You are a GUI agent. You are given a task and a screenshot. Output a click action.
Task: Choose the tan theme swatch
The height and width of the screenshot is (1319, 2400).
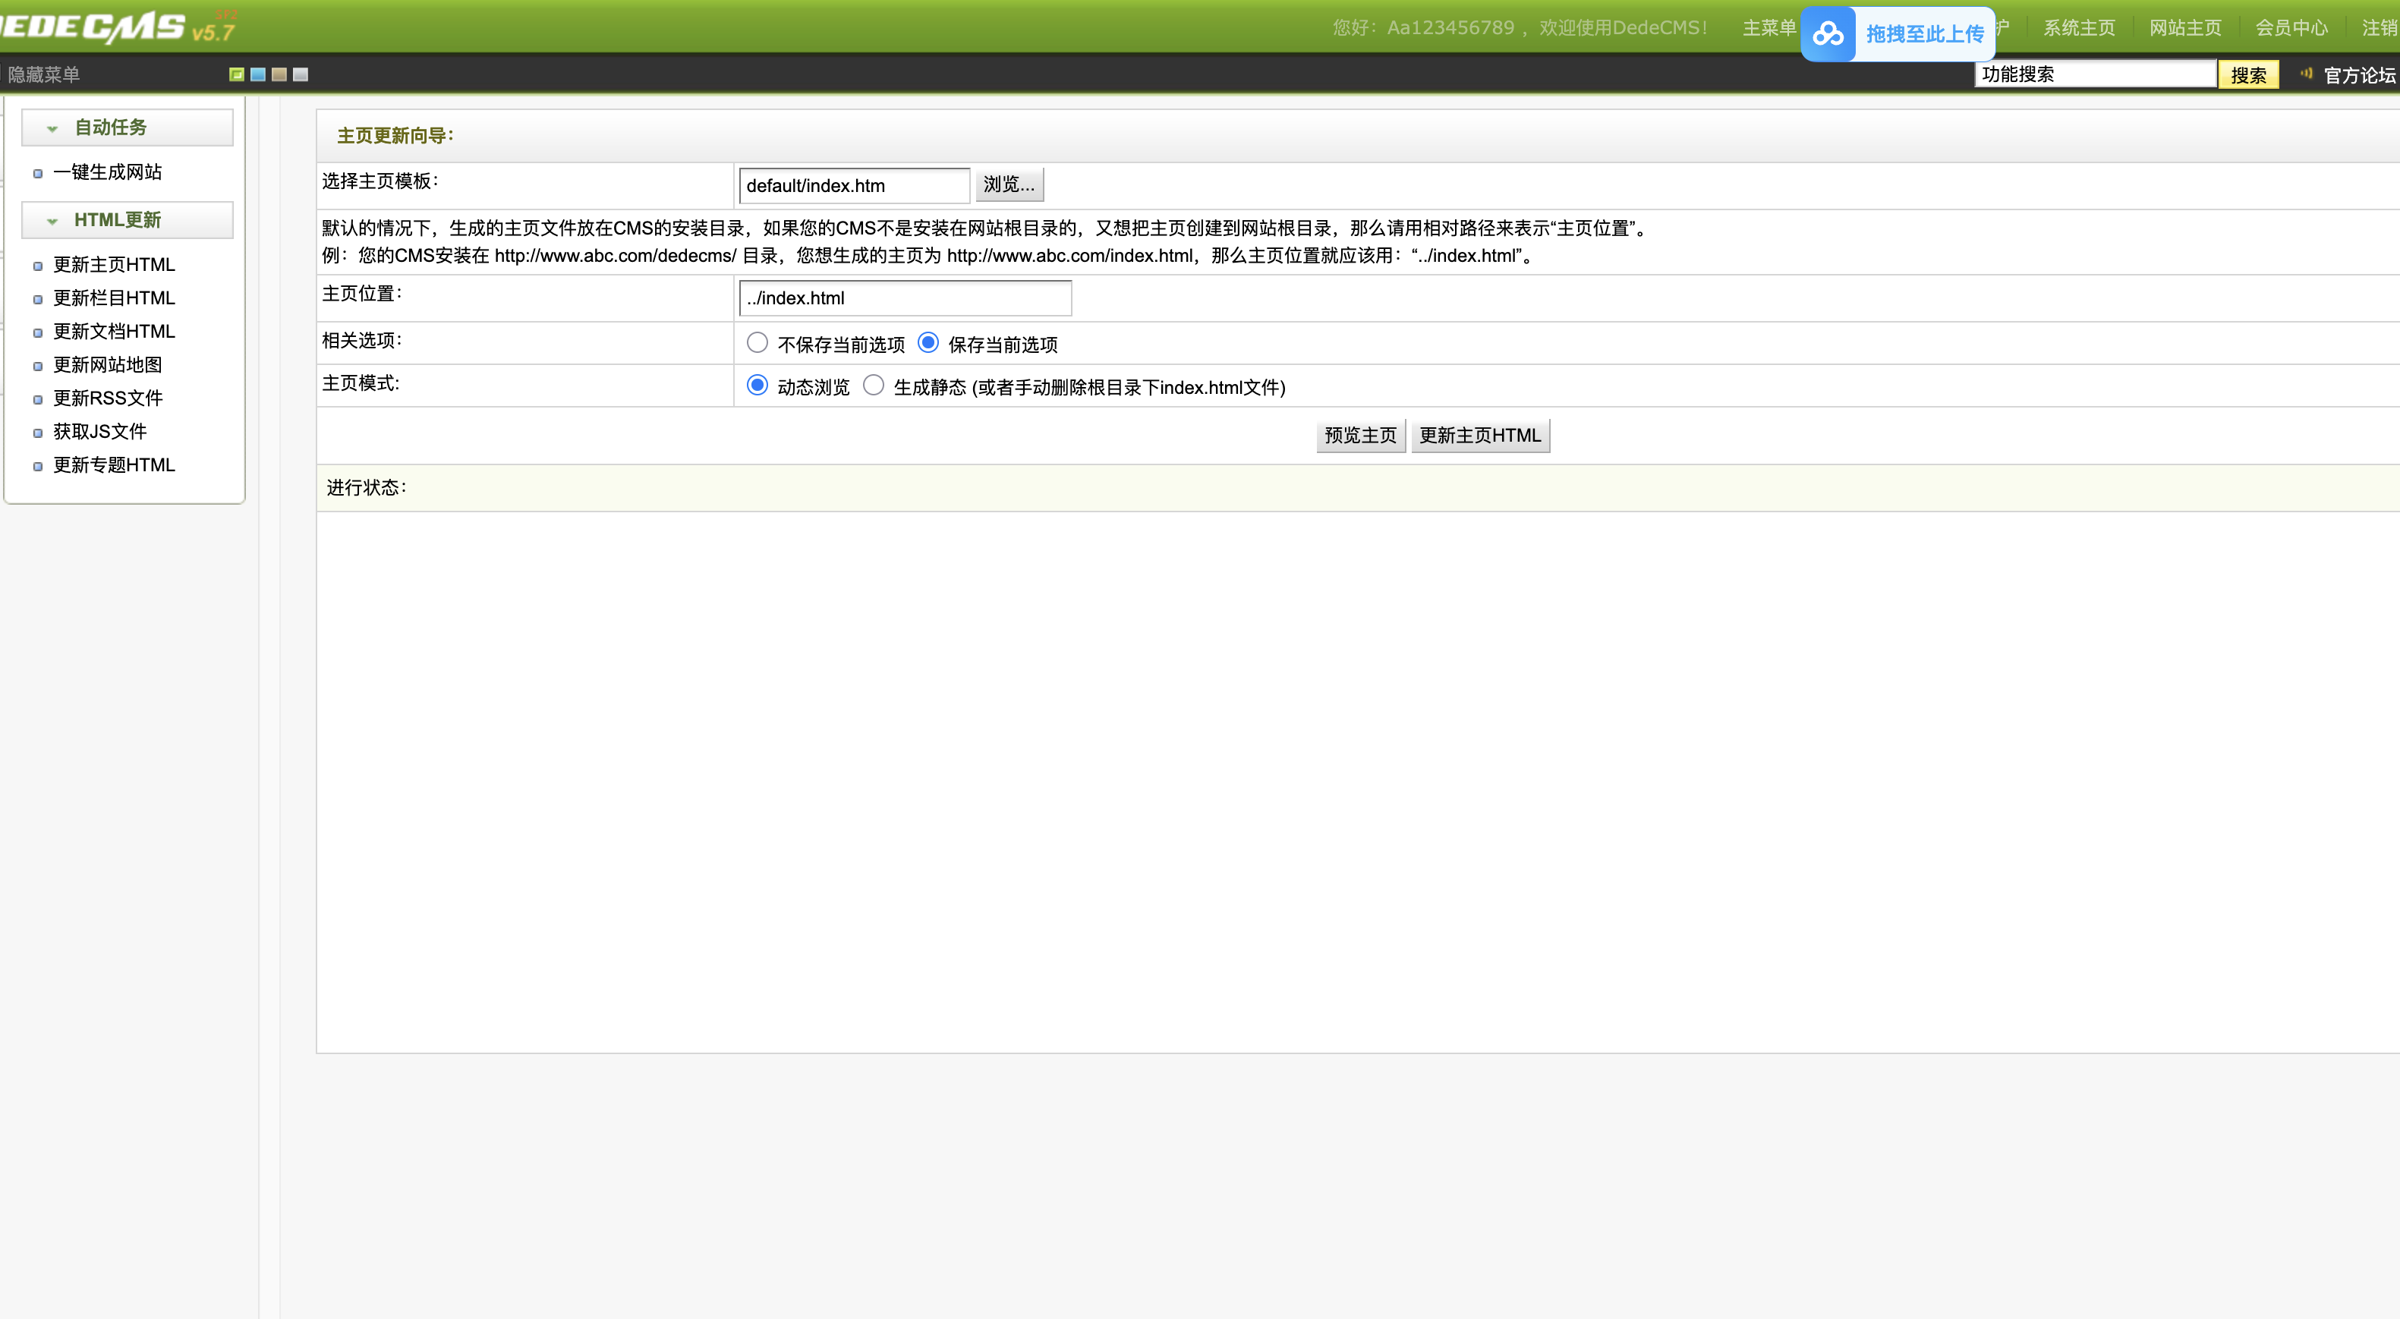pos(279,74)
